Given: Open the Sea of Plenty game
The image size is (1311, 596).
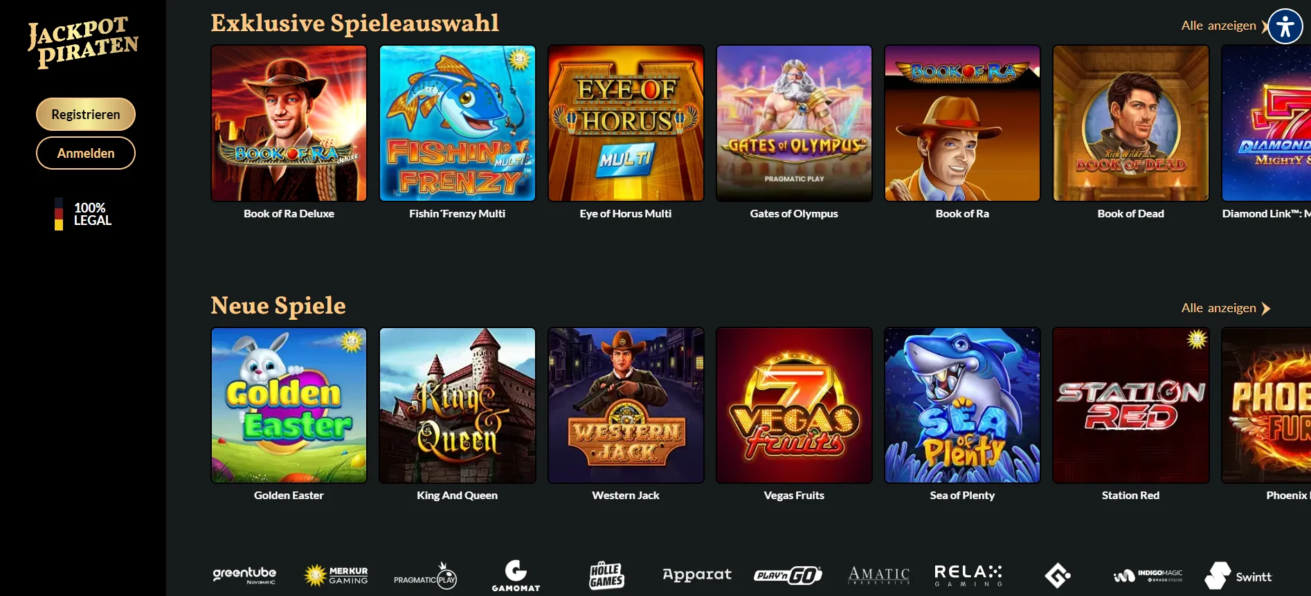Looking at the screenshot, I should pyautogui.click(x=962, y=405).
